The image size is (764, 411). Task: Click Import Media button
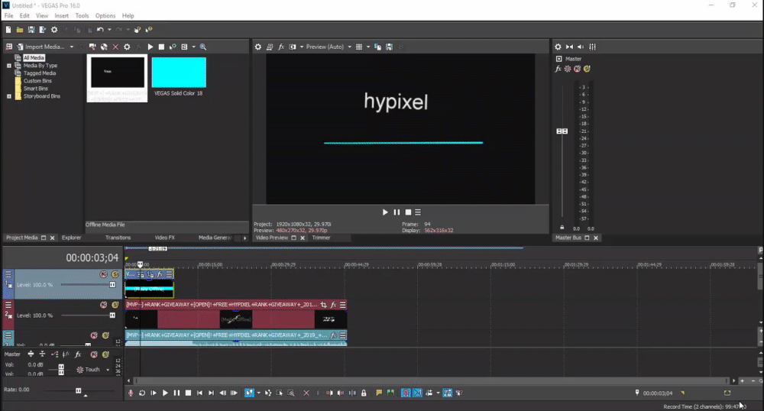tap(40, 47)
